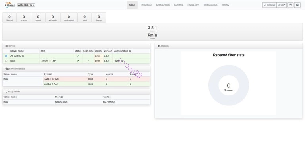Click the Rspamd logo icon
The height and width of the screenshot is (167, 305).
pos(10,5)
